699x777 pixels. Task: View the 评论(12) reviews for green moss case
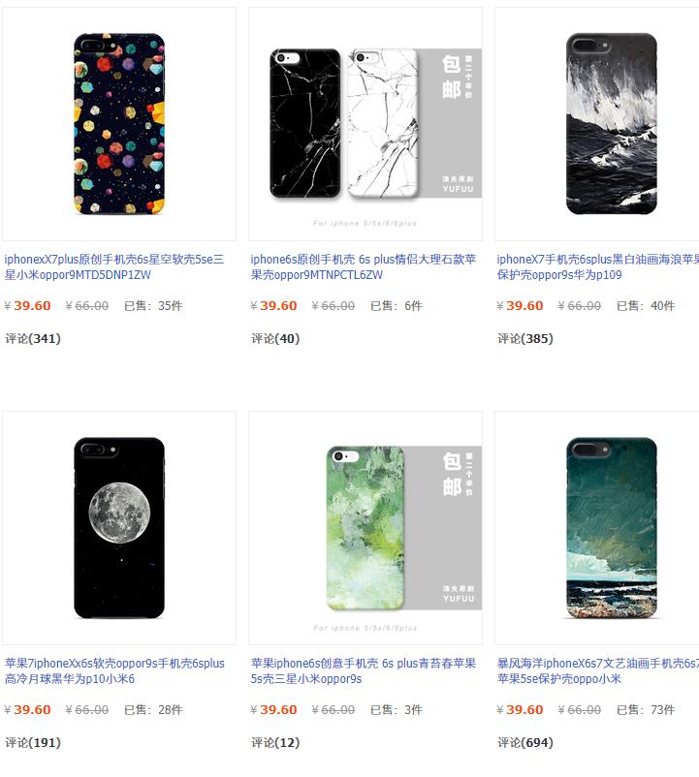point(275,743)
